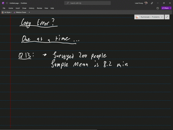Click the expand full page view icon
This screenshot has height=130, width=173.
167,17
